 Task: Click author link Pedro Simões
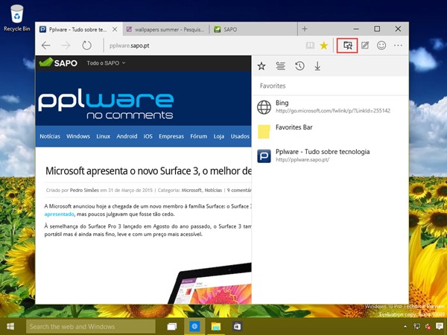(84, 190)
